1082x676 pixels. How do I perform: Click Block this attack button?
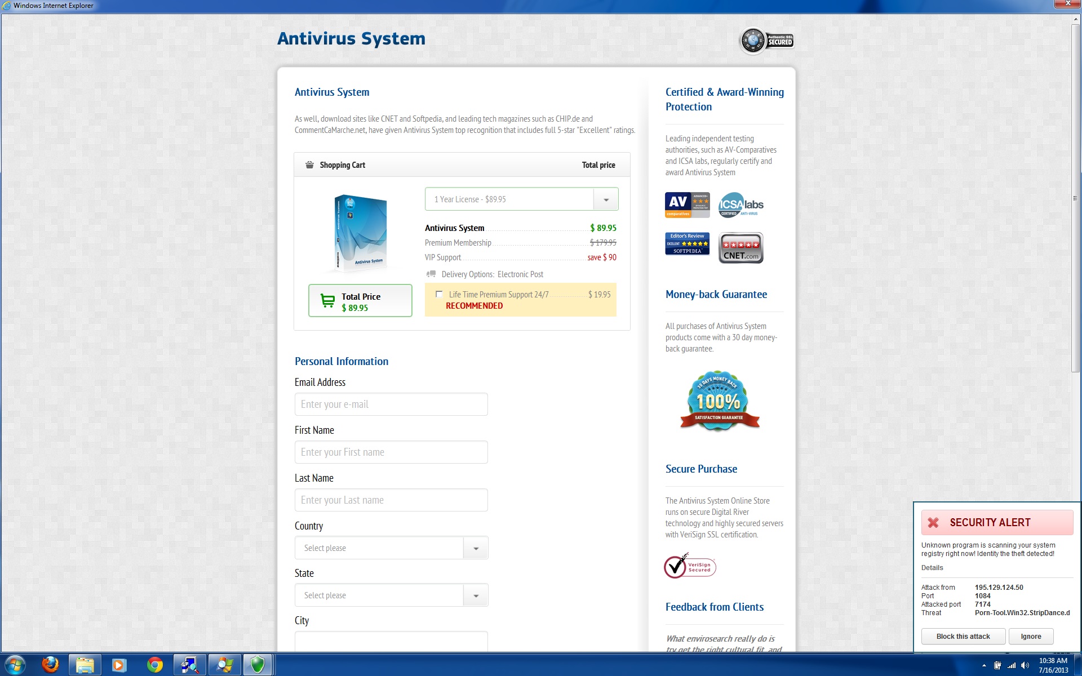click(x=963, y=637)
